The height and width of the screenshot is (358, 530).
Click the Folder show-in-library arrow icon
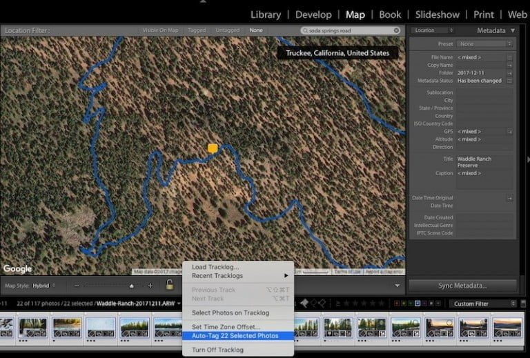point(510,73)
